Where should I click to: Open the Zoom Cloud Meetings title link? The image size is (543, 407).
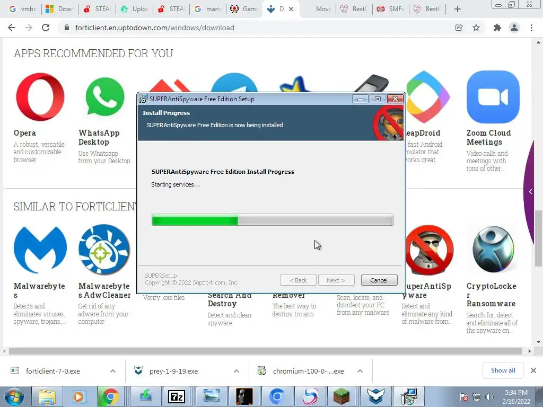point(488,137)
